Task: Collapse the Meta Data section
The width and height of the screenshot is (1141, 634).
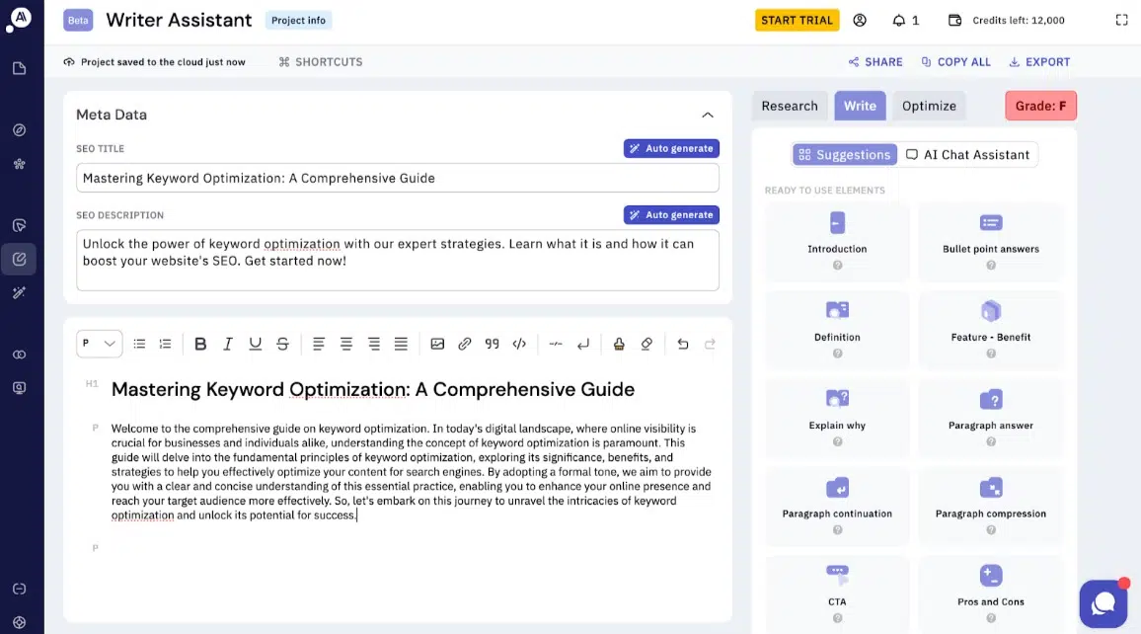Action: [707, 115]
